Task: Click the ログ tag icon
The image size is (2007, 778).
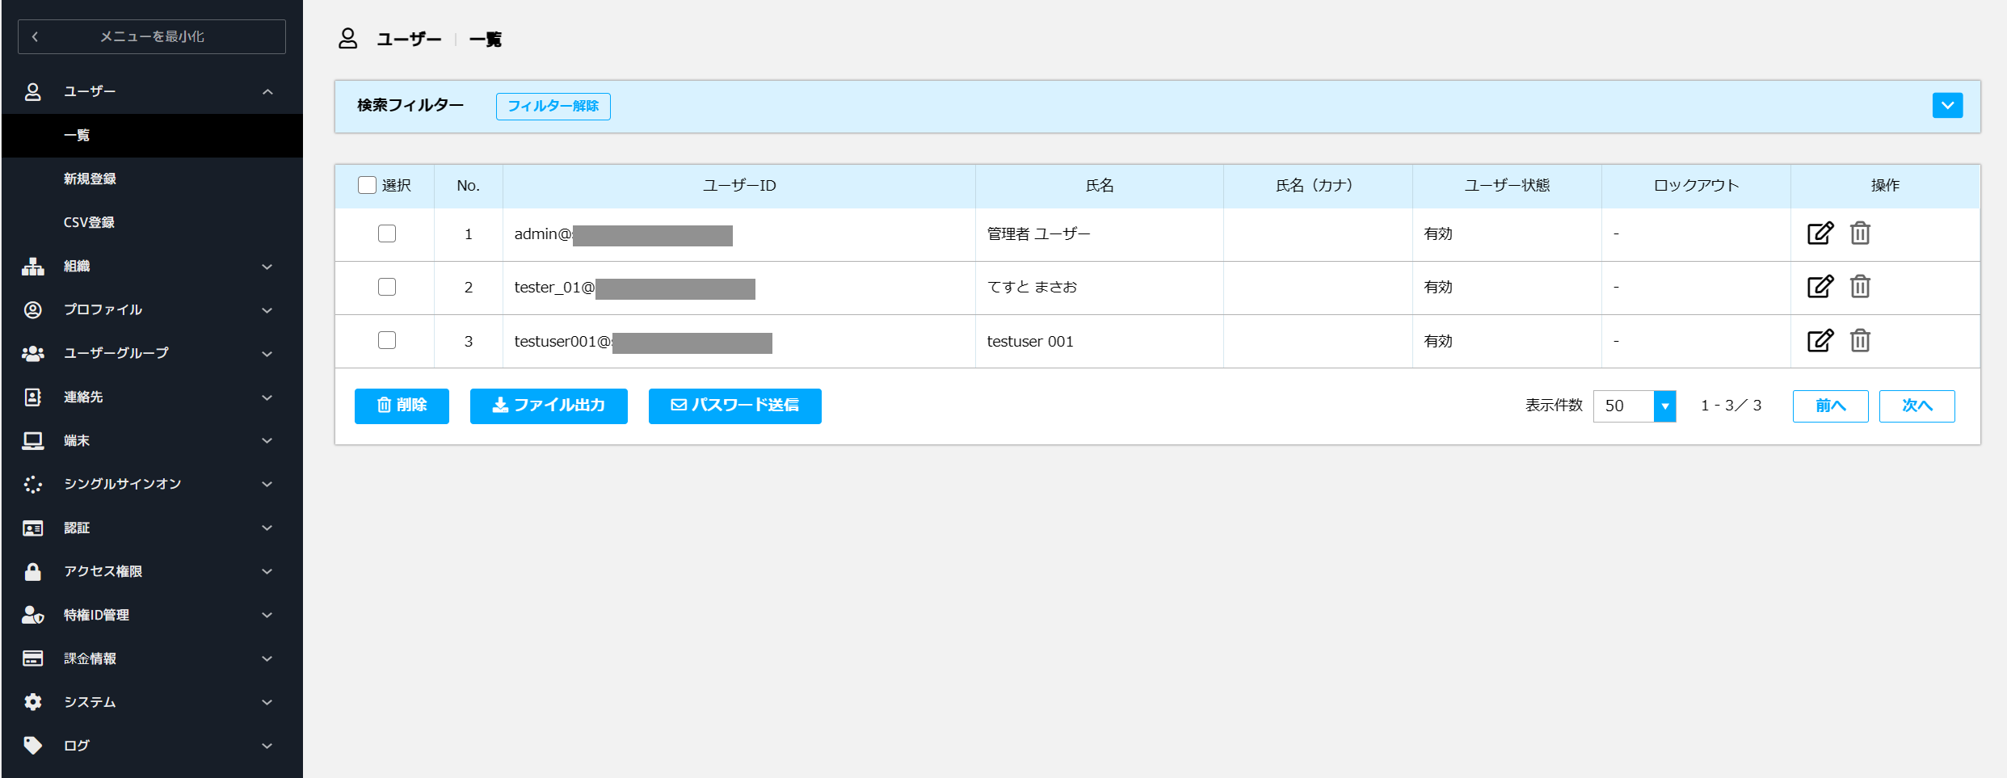Action: click(x=32, y=745)
